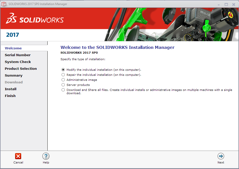Open the Product Selection step
The height and width of the screenshot is (169, 239).
pos(21,69)
